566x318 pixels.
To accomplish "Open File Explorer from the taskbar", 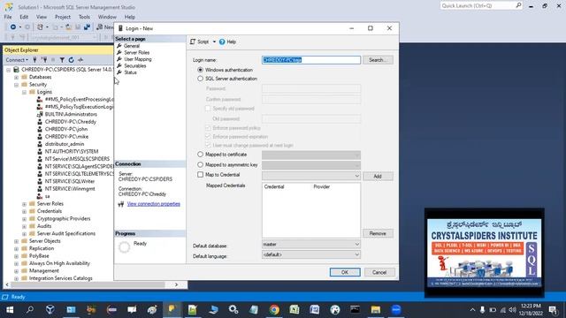I will (375, 309).
